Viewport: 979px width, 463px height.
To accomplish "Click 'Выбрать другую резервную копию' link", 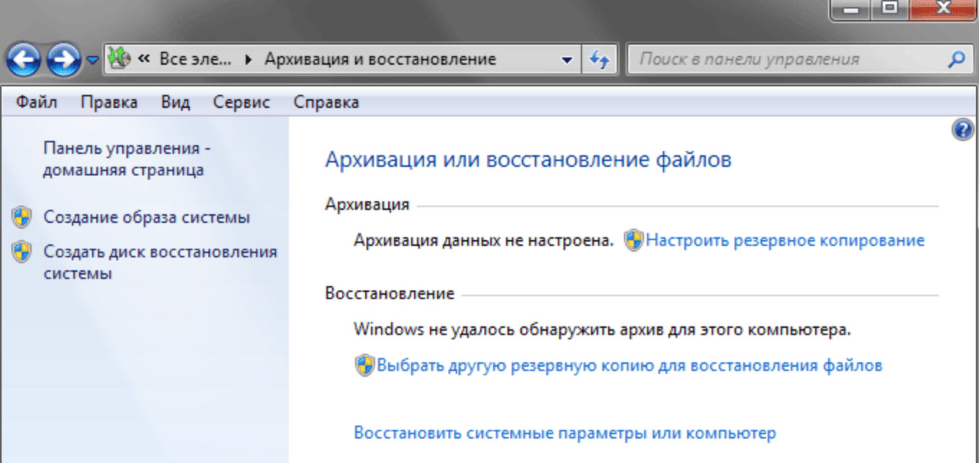I will click(629, 365).
